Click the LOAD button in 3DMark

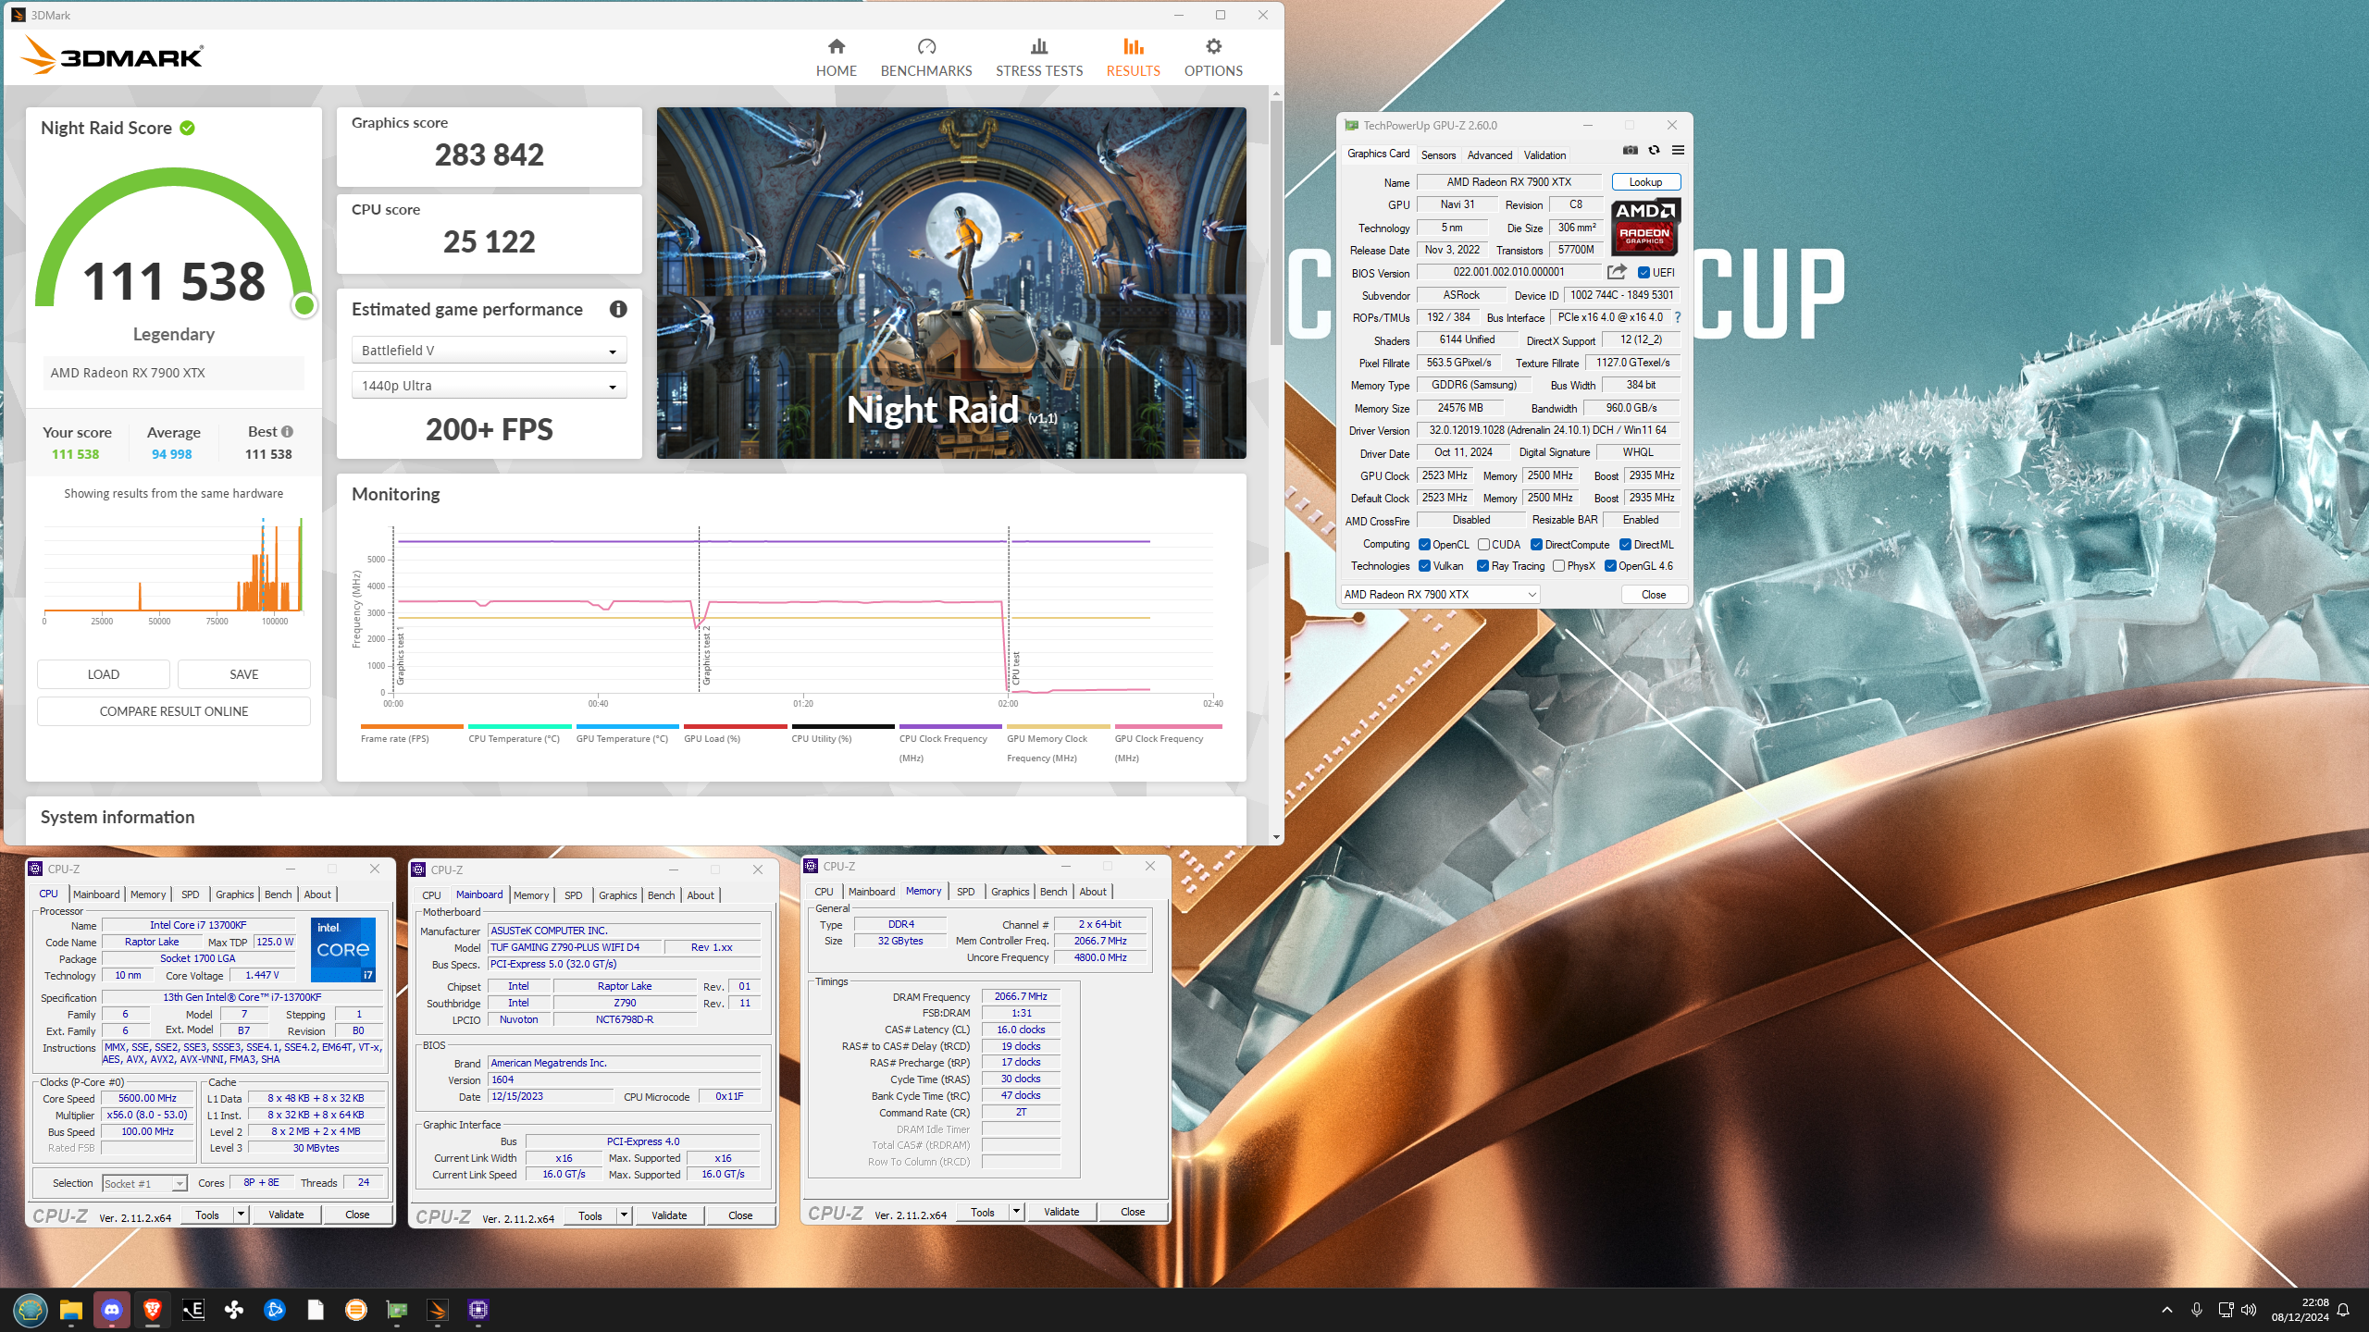(104, 674)
